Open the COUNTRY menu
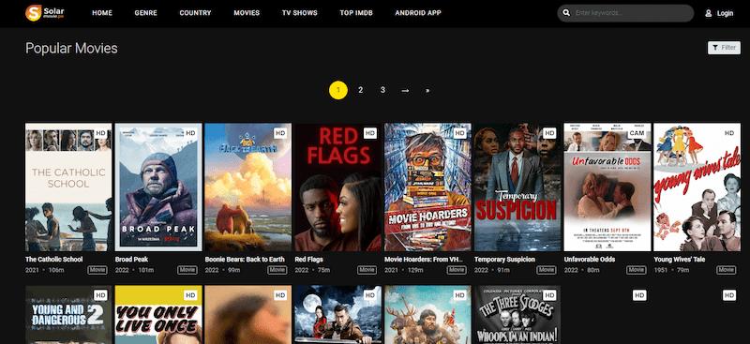 click(195, 13)
